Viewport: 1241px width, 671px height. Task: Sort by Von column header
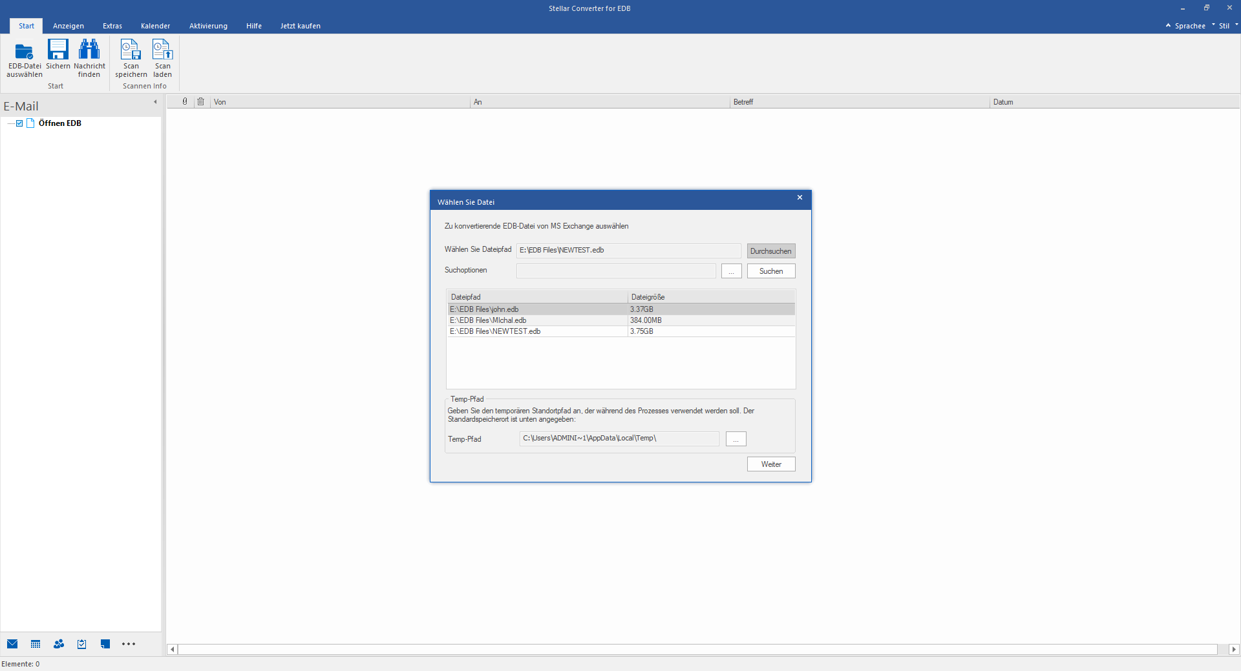(x=340, y=102)
